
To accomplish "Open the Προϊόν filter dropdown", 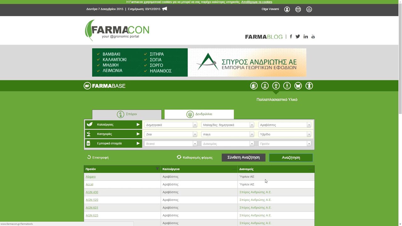I will (x=285, y=144).
